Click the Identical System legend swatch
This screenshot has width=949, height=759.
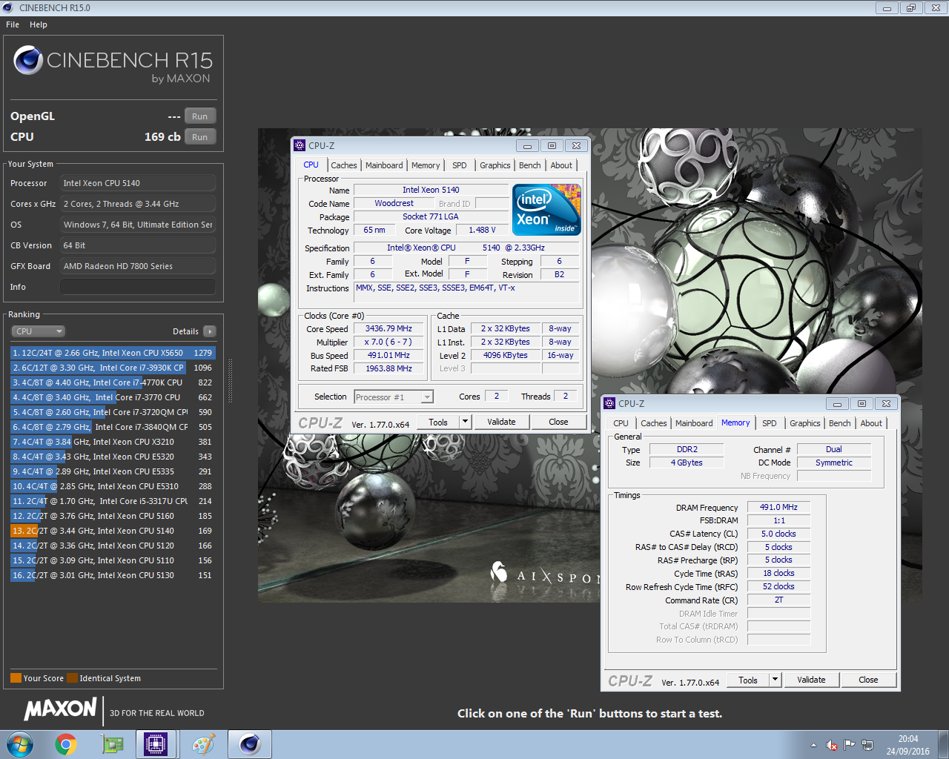coord(72,678)
